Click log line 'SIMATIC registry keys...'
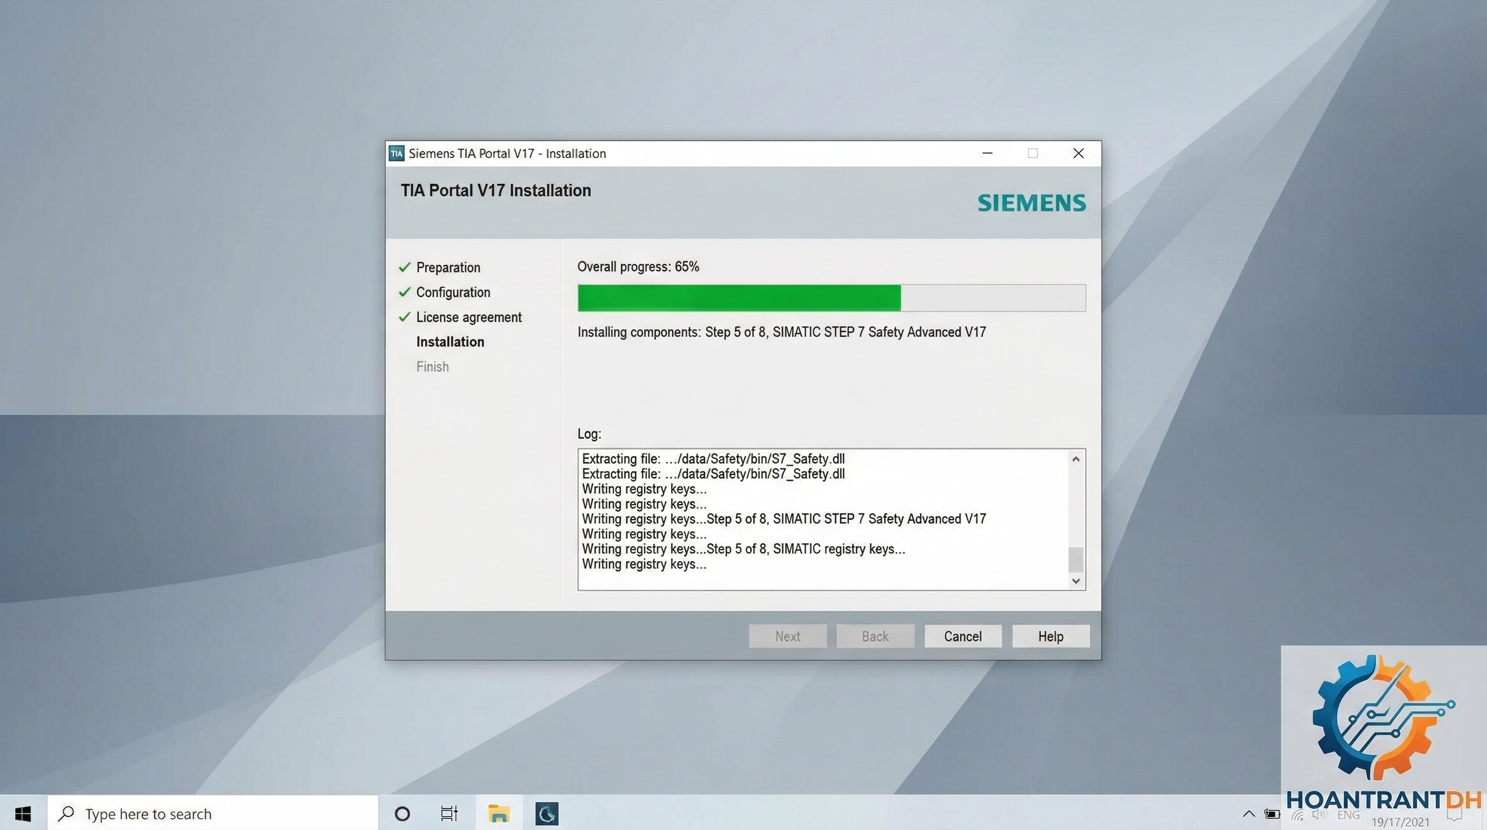 tap(744, 549)
